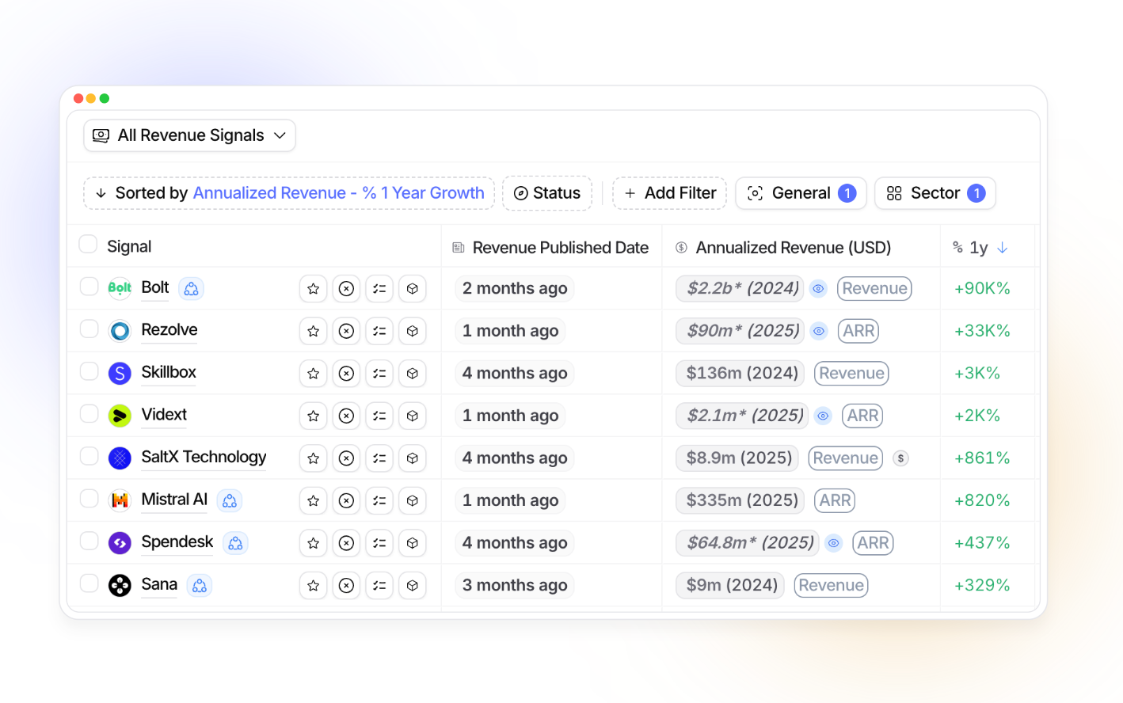1123x703 pixels.
Task: Open the Vidext company link
Action: coord(164,415)
